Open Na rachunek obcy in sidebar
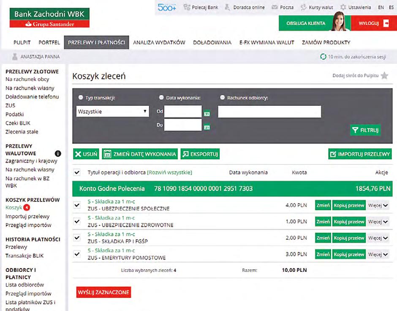The height and width of the screenshot is (311, 397). [x=27, y=79]
